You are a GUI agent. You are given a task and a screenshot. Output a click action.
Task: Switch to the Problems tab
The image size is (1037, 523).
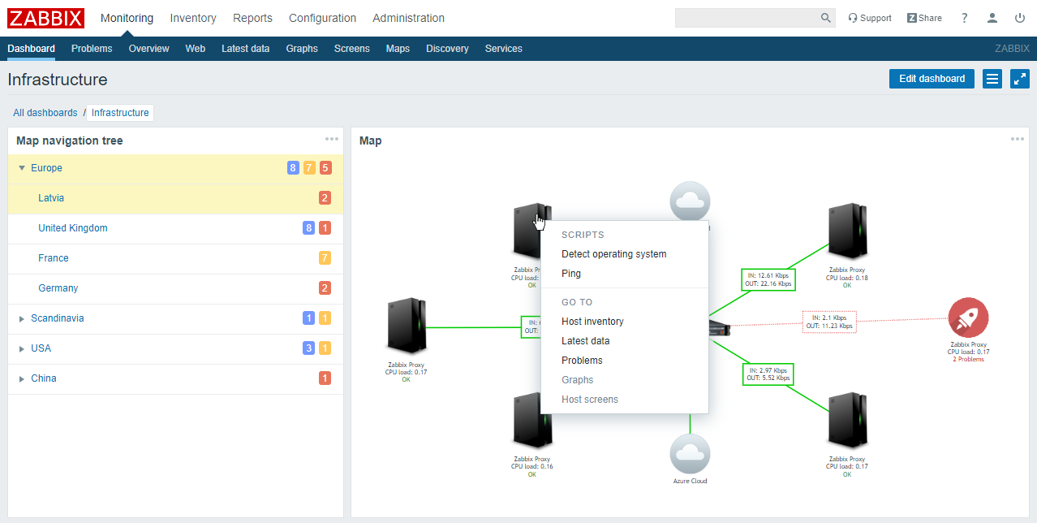tap(92, 49)
